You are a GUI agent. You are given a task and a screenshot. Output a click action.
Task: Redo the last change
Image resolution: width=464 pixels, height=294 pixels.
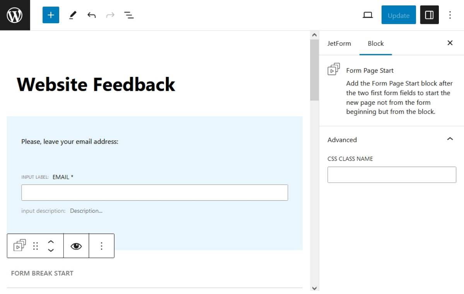110,15
